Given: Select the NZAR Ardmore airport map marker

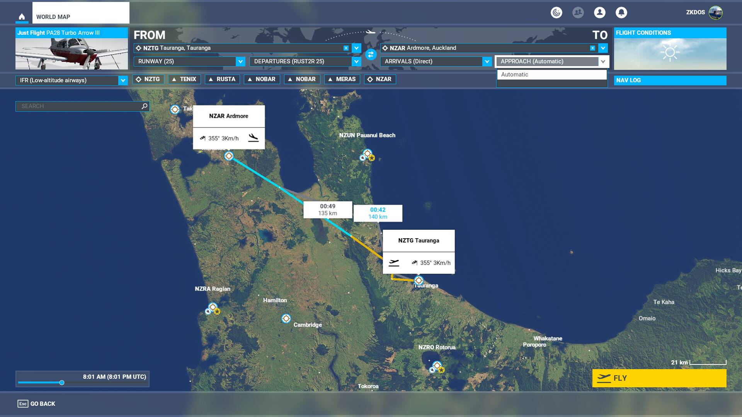Looking at the screenshot, I should [x=229, y=156].
